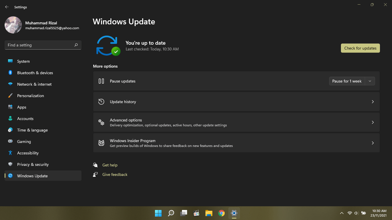Screen dimensions: 392x220
Task: Open taskbar Search magnifier
Action: pos(171,213)
